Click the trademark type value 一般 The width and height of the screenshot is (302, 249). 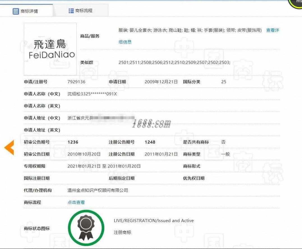[x=225, y=154]
